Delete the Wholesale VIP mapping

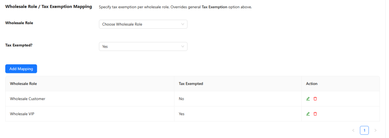(315, 114)
